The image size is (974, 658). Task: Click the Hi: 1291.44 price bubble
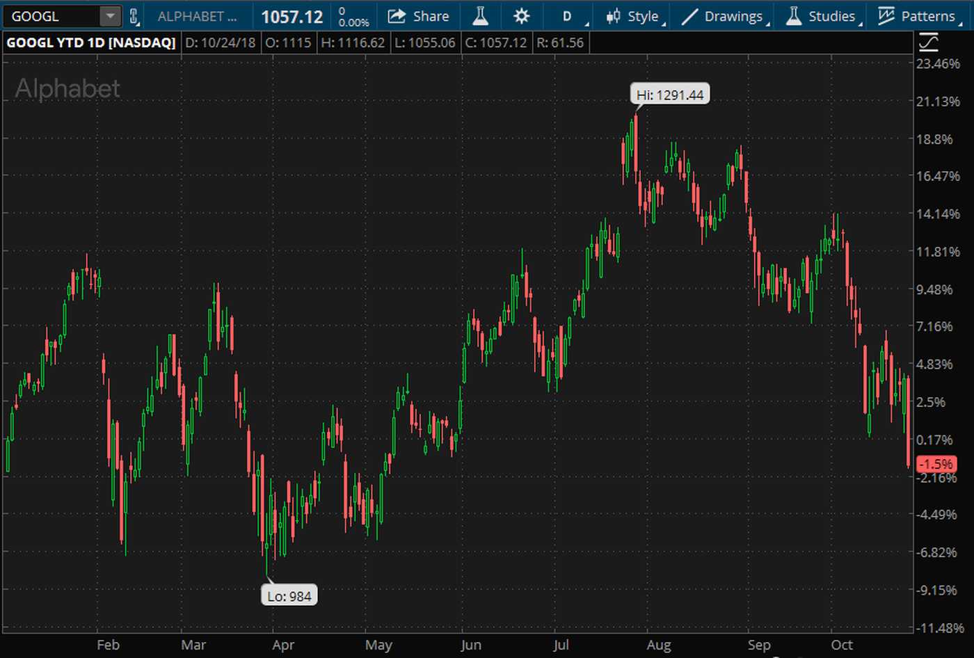click(x=670, y=95)
